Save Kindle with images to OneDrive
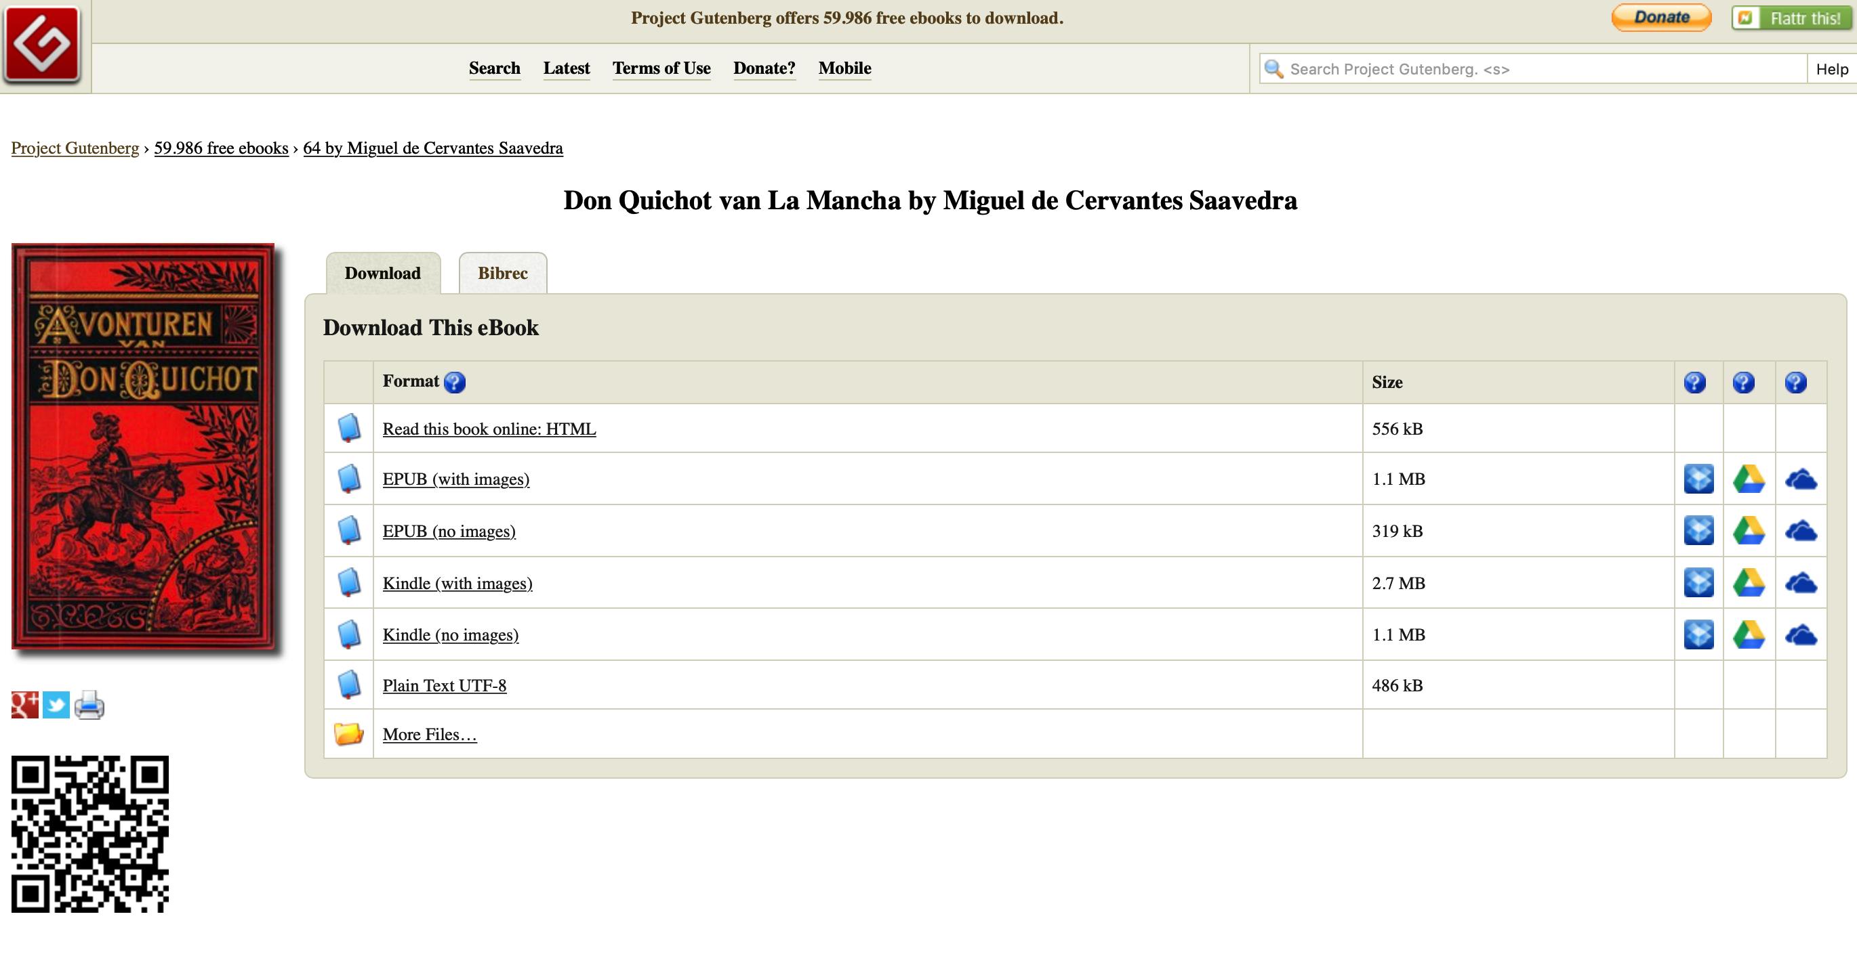 pyautogui.click(x=1800, y=583)
